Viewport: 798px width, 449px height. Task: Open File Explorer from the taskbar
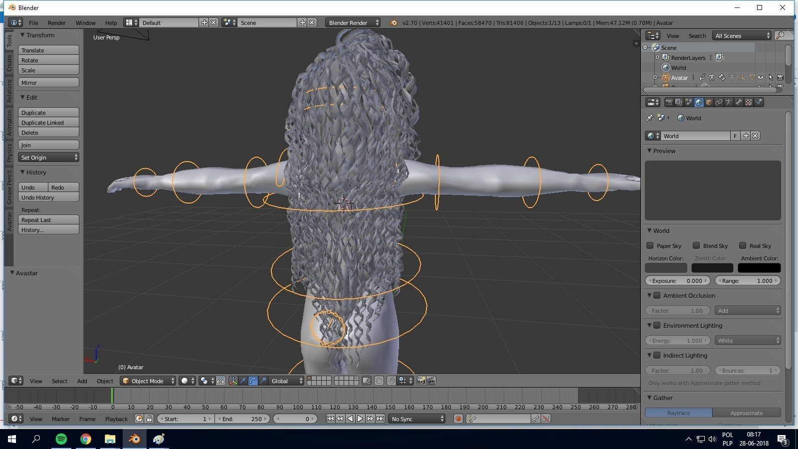110,439
